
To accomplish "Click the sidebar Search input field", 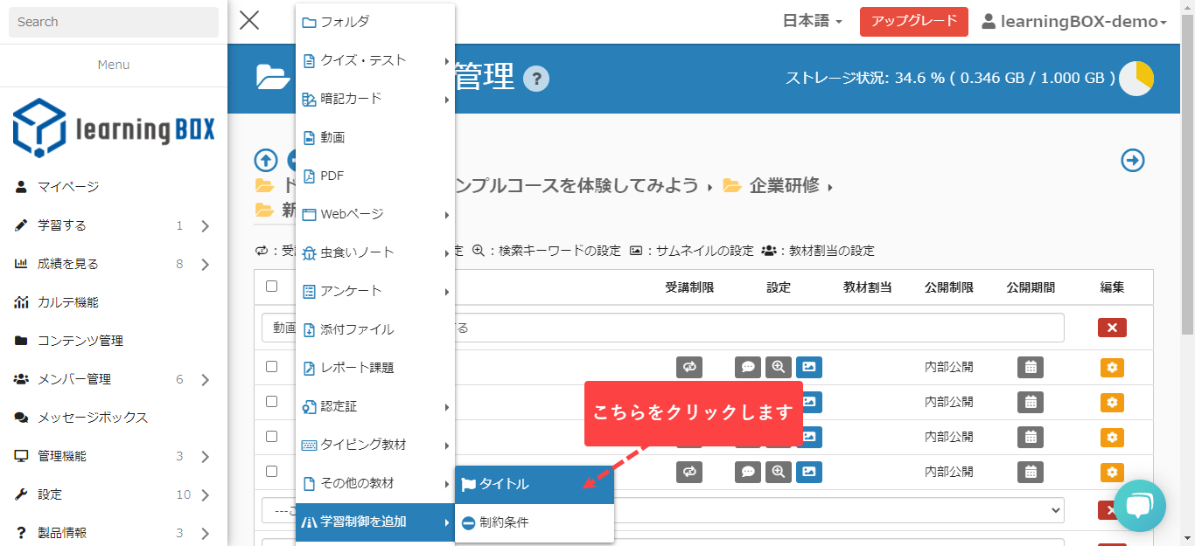I will (x=113, y=22).
